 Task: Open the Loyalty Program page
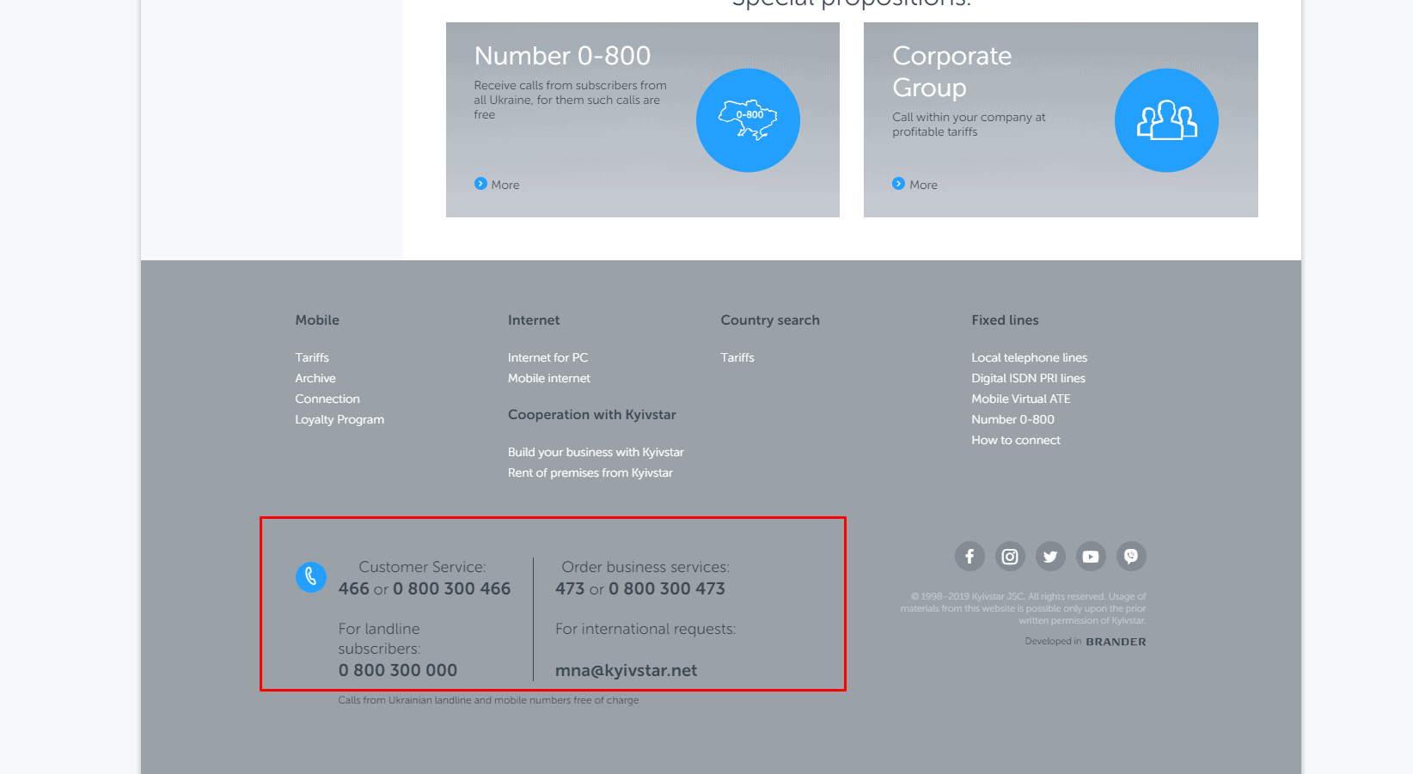tap(339, 419)
